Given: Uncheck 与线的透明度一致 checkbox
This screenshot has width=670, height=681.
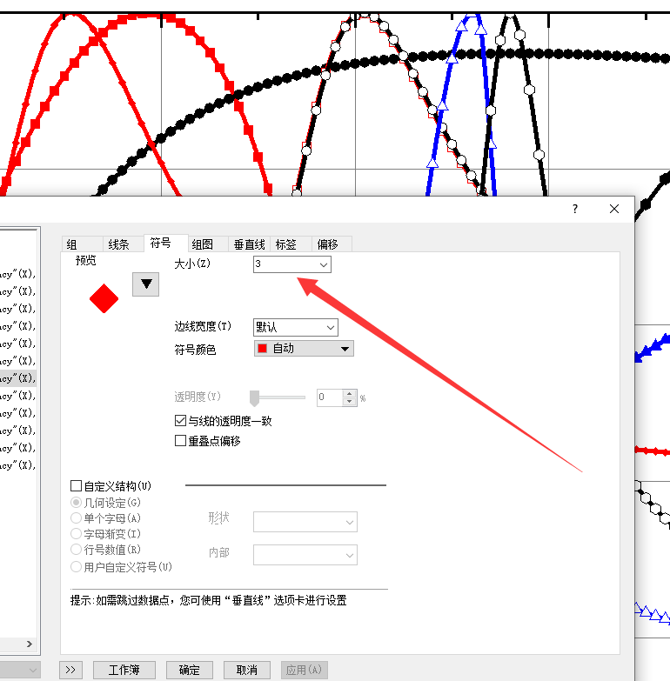Looking at the screenshot, I should pyautogui.click(x=180, y=420).
